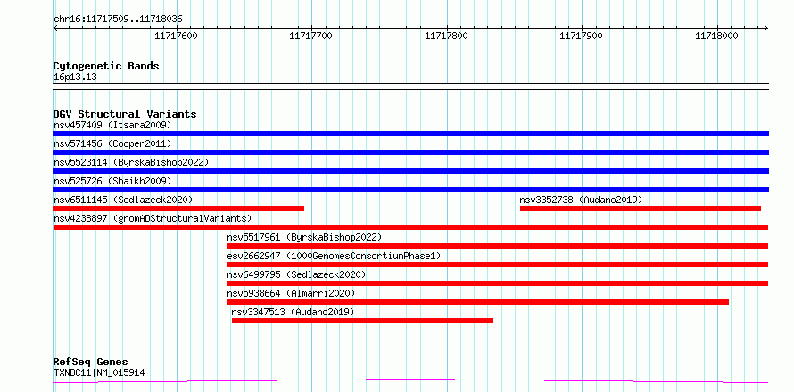
Task: Click the chr16:11717509..11718036 coordinate text
Action: click(x=118, y=20)
